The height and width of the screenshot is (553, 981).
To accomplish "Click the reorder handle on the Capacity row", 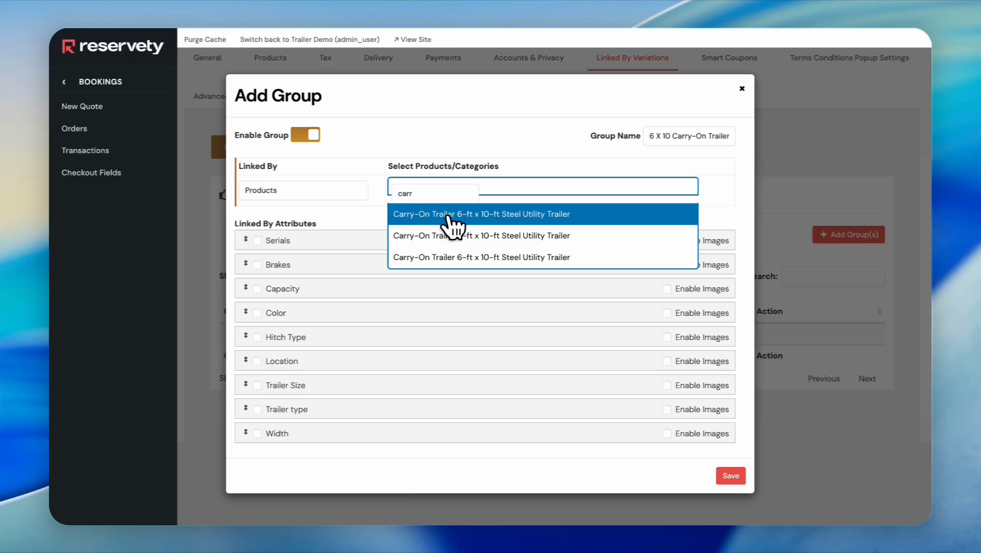I will (246, 287).
